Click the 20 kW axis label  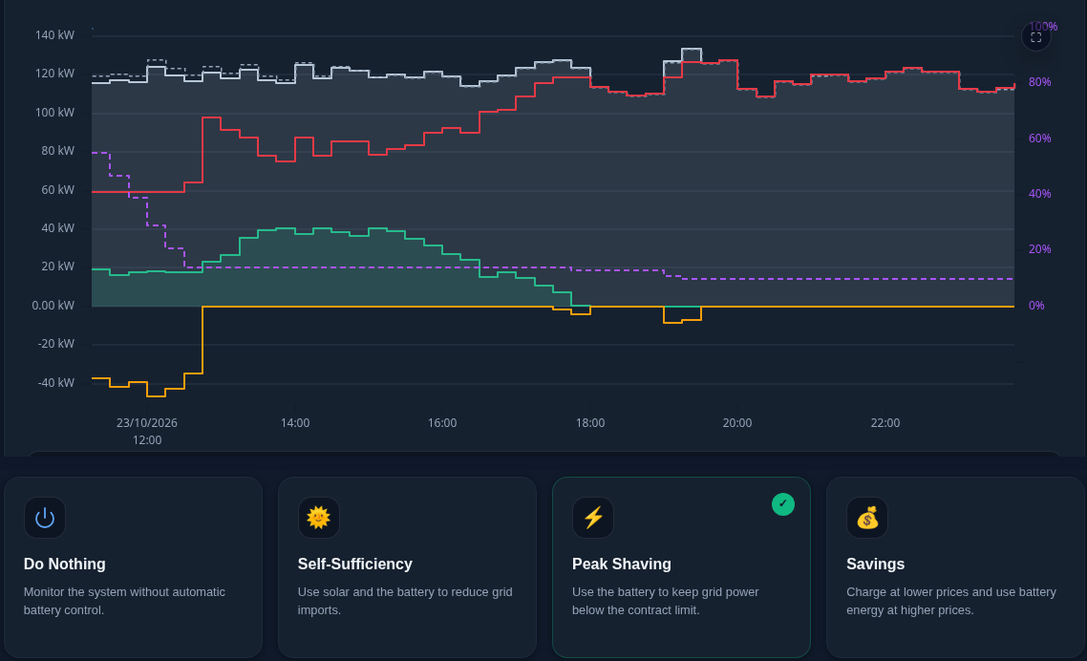tap(57, 267)
